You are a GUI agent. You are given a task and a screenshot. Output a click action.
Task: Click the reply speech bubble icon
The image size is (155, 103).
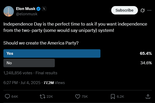(7, 96)
